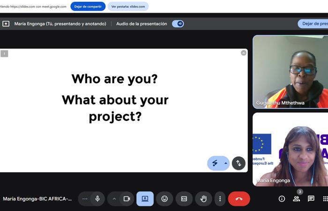Click Ver pestaña: slides.com button
The height and width of the screenshot is (211, 328).
pos(128,7)
